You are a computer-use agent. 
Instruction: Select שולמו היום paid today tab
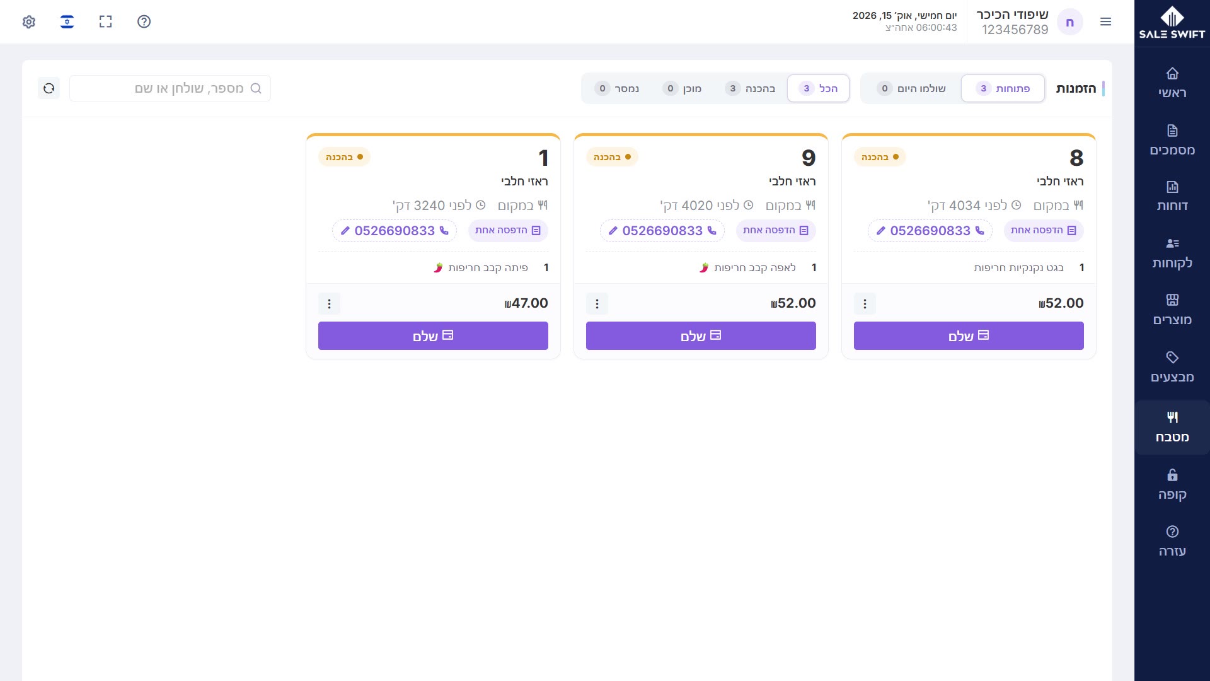tap(911, 88)
